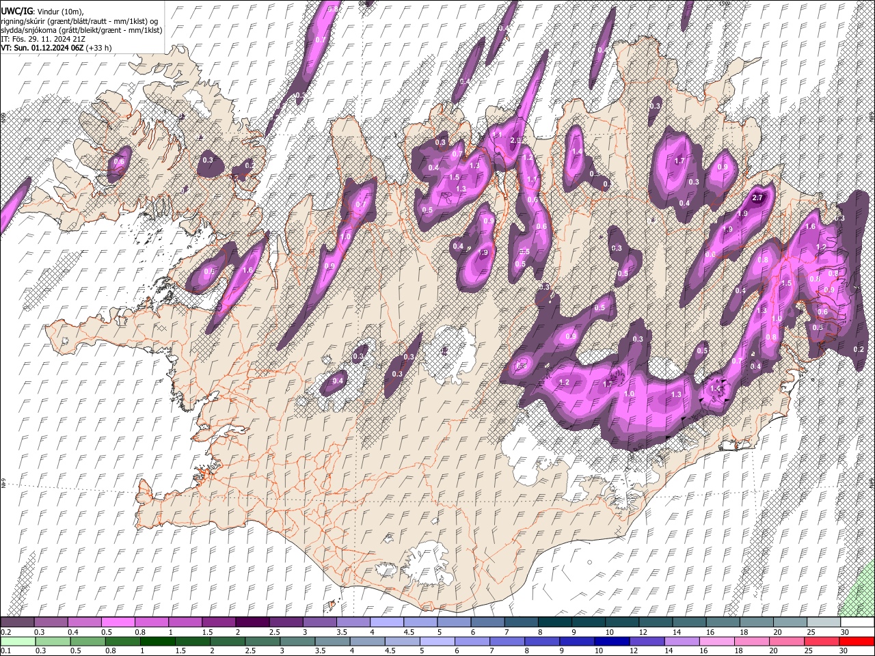
Task: Click the 'rigning/skúrir (grænt/blátt/rautt' legend description line
Action: tap(79, 21)
